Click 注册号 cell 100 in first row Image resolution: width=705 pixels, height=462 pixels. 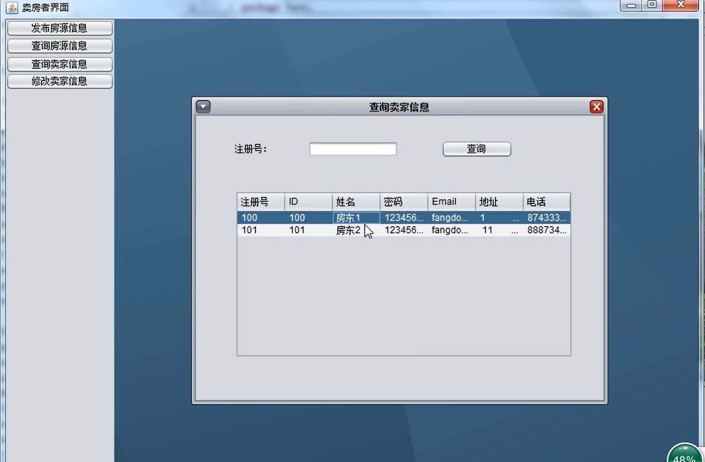point(261,218)
